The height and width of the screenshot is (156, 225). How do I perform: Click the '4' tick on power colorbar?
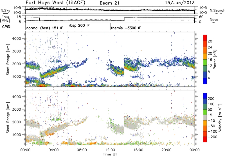coord(209,78)
